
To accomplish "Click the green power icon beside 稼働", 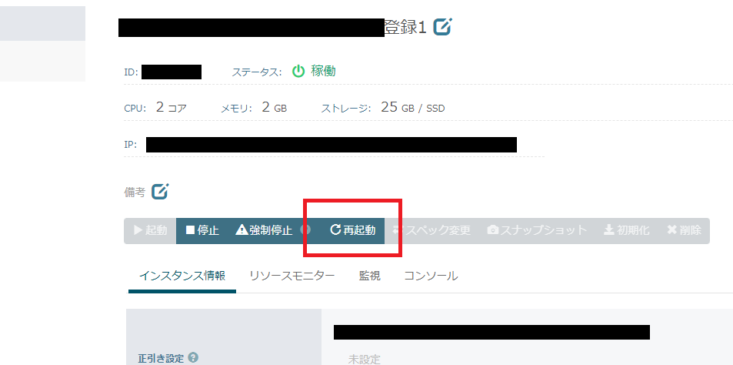I will point(298,72).
